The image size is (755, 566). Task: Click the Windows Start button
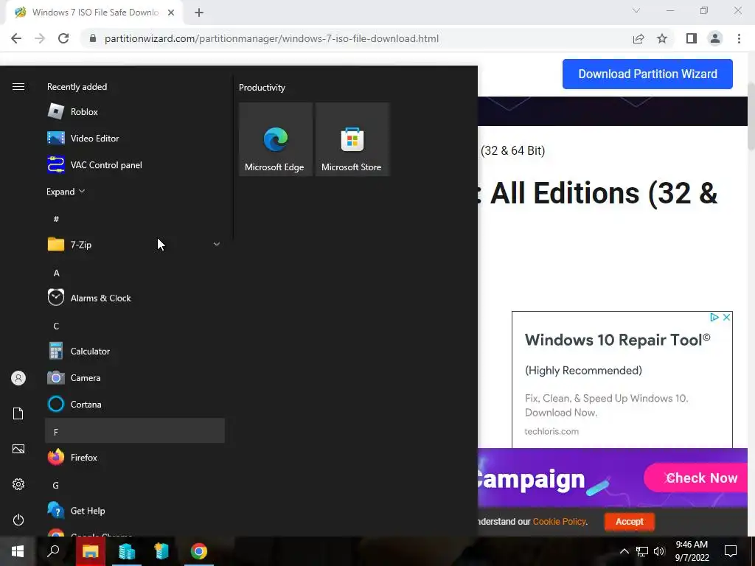coord(18,551)
